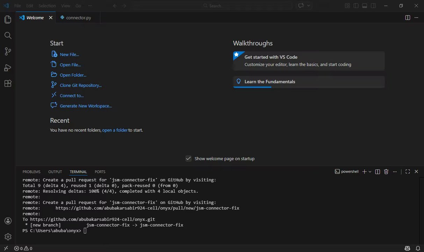Screen dimensions: 424x252
Task: Open the Run and Debug view
Action: point(8,68)
